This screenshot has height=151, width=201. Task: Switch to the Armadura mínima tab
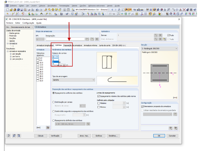point(90,46)
